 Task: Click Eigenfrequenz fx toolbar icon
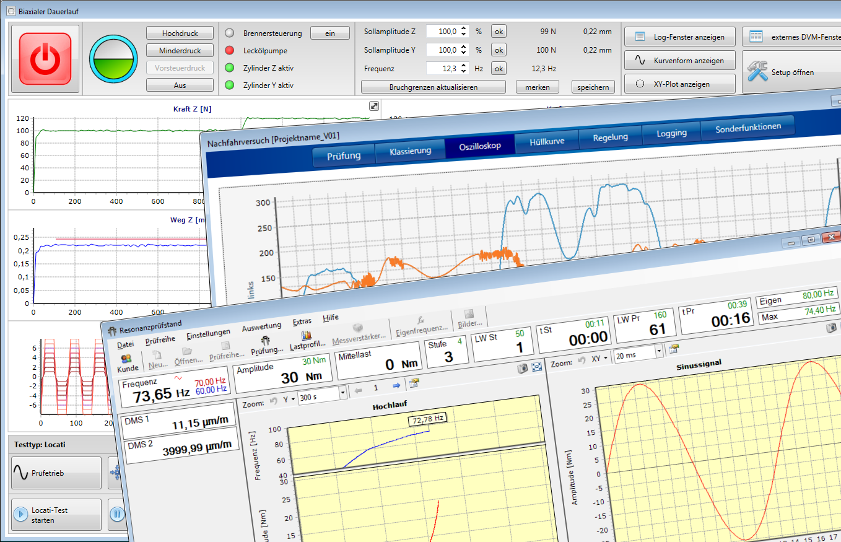coord(420,320)
